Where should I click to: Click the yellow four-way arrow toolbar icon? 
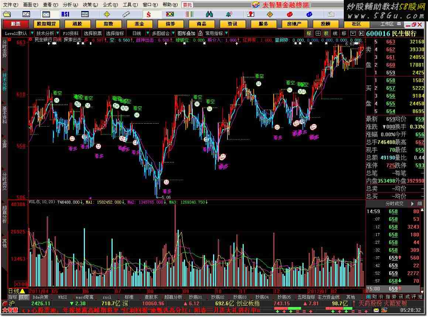point(107,14)
